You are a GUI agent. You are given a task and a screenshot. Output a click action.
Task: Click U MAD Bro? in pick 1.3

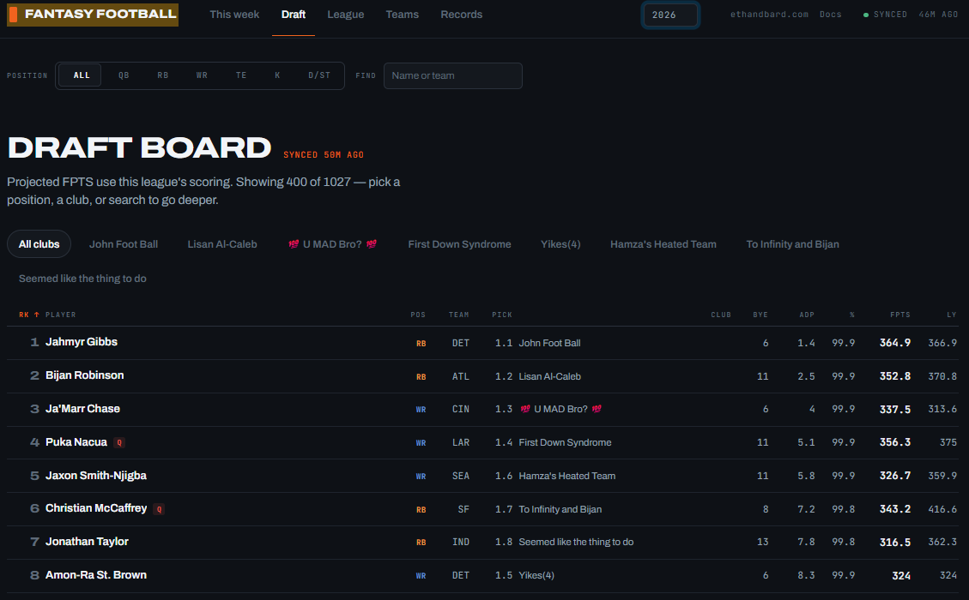tap(560, 409)
